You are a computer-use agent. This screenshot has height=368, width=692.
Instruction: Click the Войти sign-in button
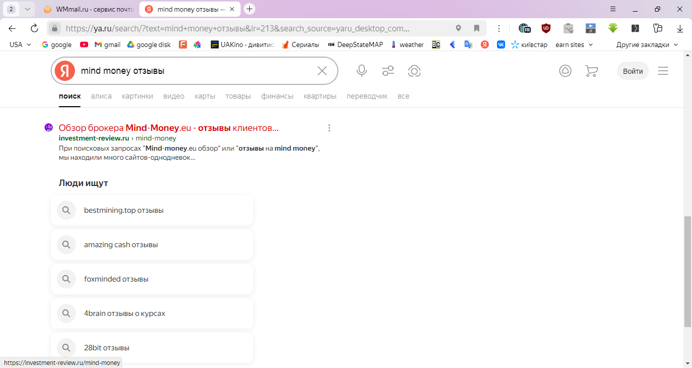[633, 71]
